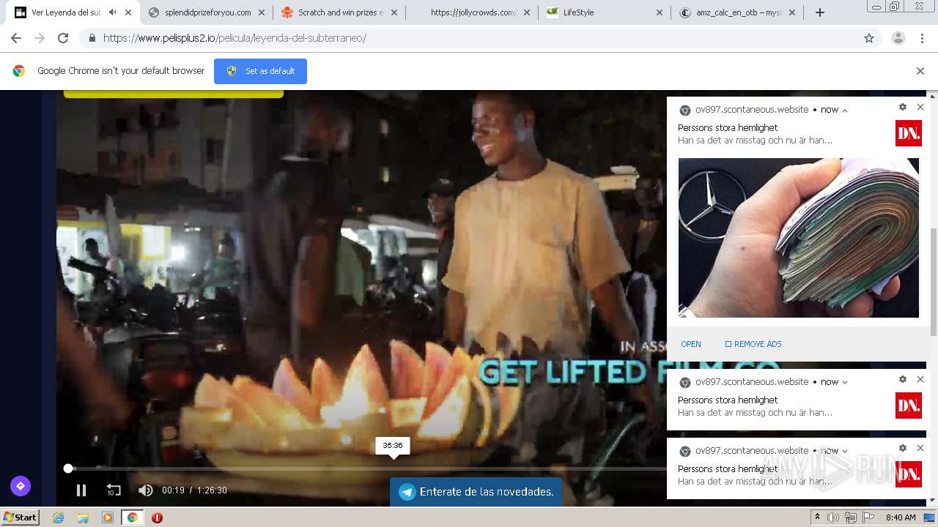Image resolution: width=938 pixels, height=527 pixels.
Task: Click the red Opera-style taskbar icon
Action: click(x=157, y=517)
